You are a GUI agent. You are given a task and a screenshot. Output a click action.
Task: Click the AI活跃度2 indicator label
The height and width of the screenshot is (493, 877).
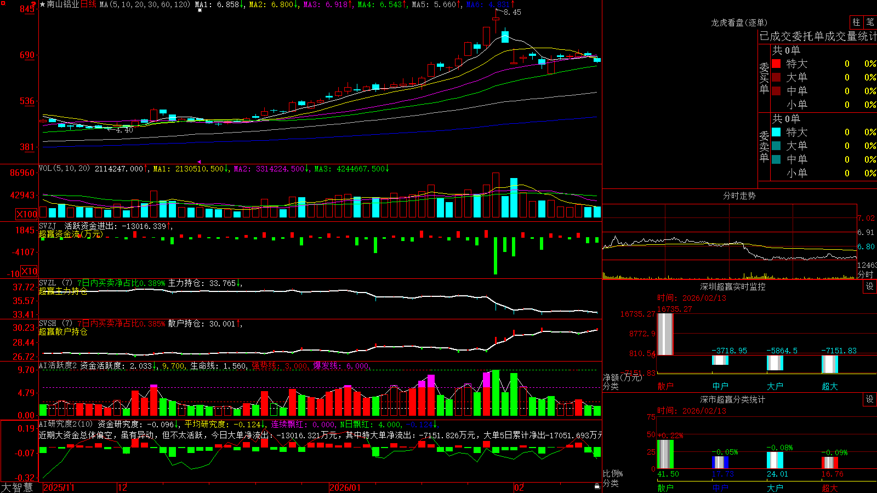tap(58, 365)
